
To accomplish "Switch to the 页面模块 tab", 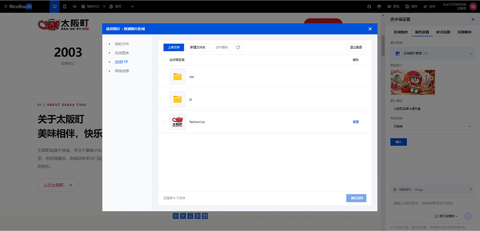I will (464, 32).
